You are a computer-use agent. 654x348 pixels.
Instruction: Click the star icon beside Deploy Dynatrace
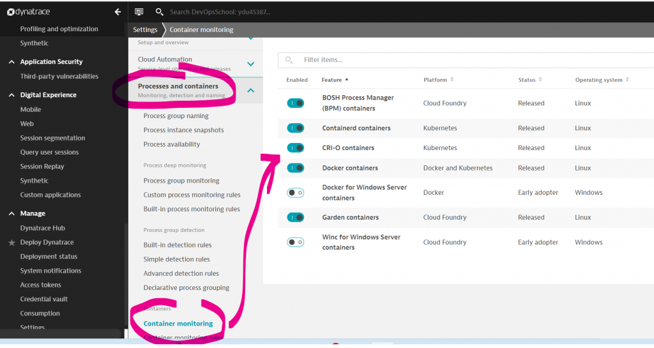pos(11,243)
